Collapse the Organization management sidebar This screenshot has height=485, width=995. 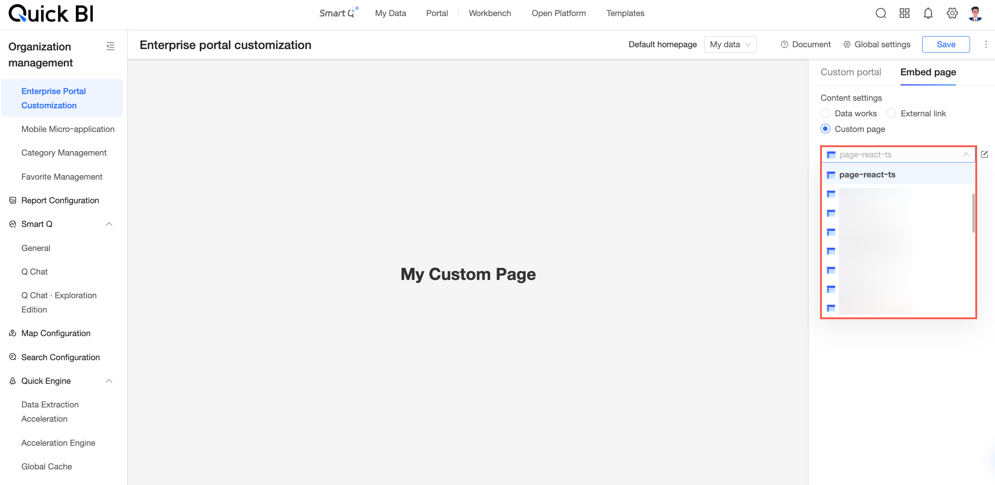pyautogui.click(x=111, y=46)
